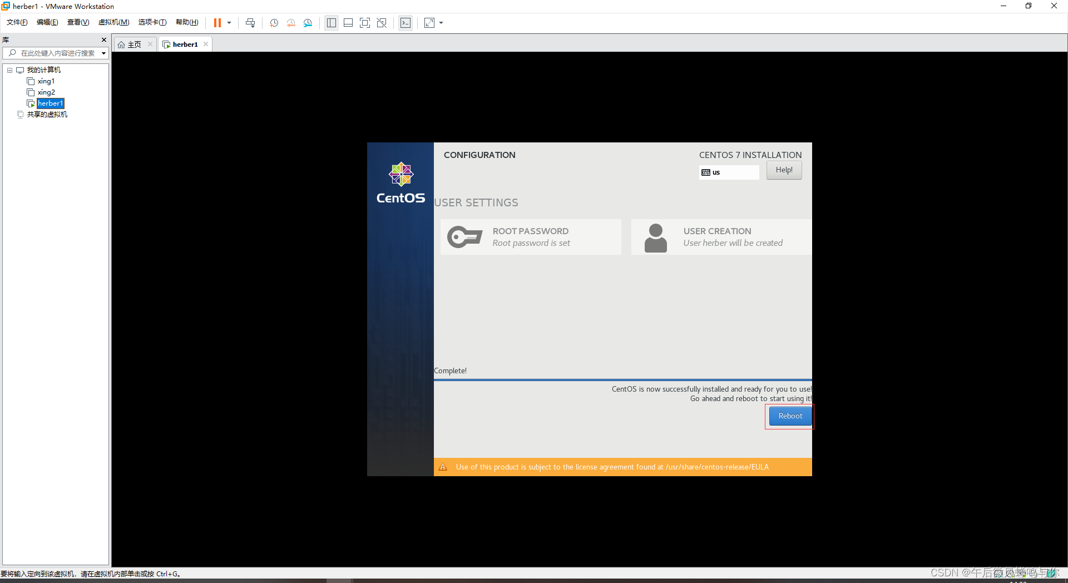Close the 主页 tab
1068x583 pixels.
click(150, 44)
